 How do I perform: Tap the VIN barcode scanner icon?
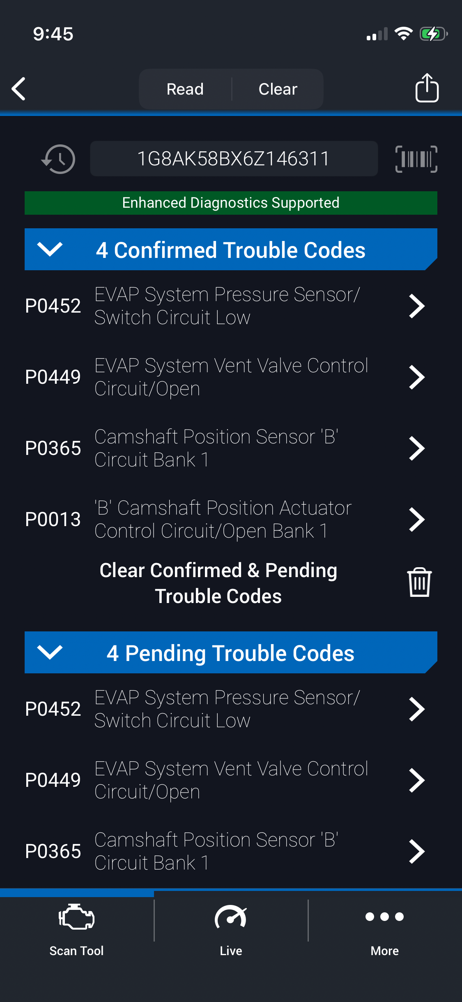(416, 159)
